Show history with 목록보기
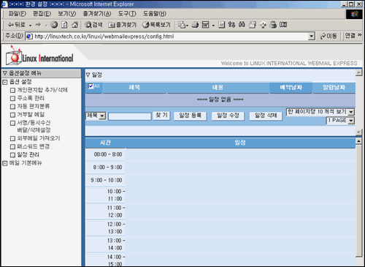Screen dimensions: 365x267 click(x=156, y=25)
